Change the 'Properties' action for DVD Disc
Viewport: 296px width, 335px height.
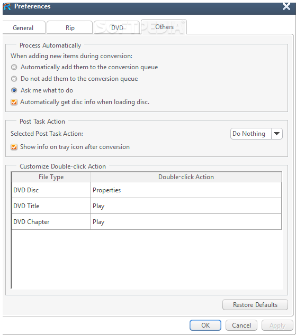coord(186,190)
